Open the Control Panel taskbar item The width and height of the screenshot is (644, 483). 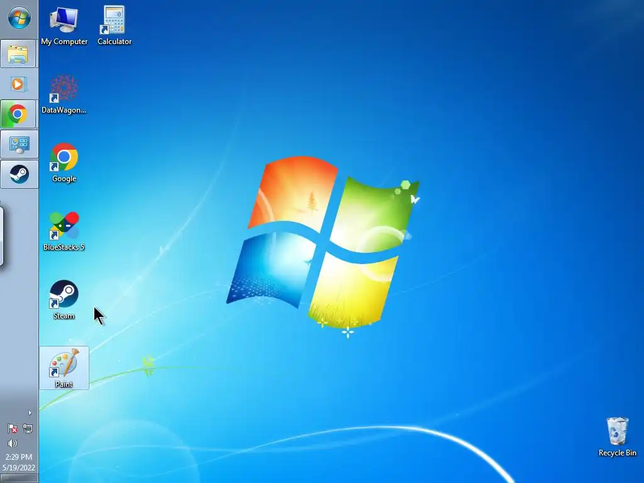[19, 145]
